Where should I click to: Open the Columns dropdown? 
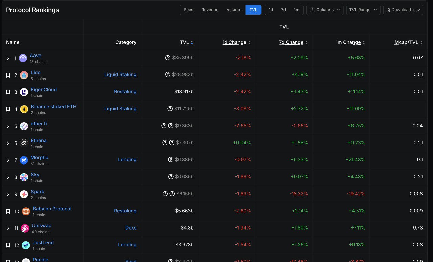pyautogui.click(x=325, y=10)
